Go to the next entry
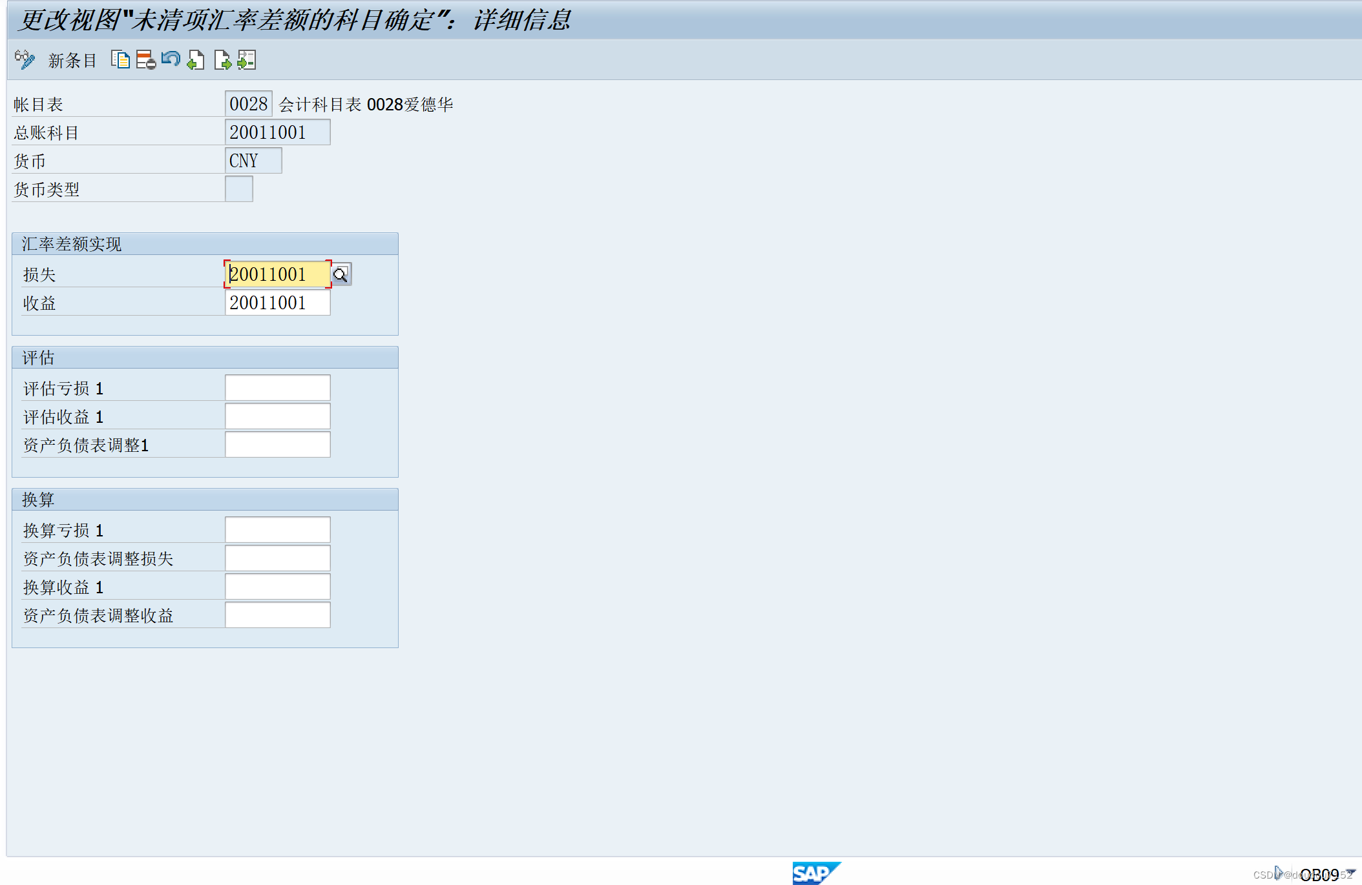 point(222,60)
